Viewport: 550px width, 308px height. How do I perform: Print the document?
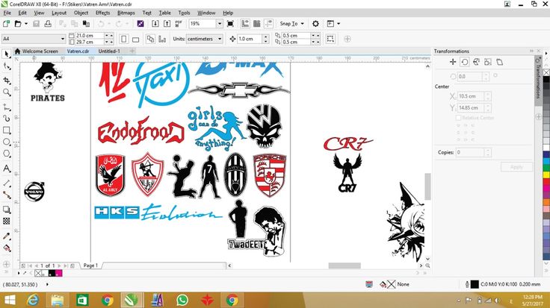tap(48, 23)
